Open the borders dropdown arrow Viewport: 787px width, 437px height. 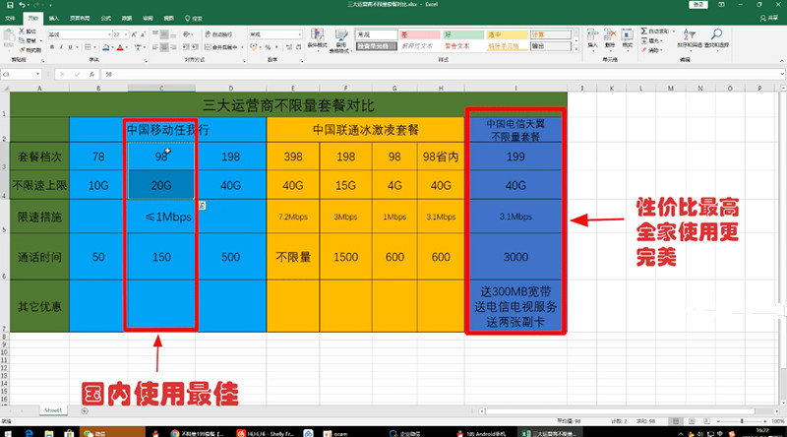coord(94,47)
